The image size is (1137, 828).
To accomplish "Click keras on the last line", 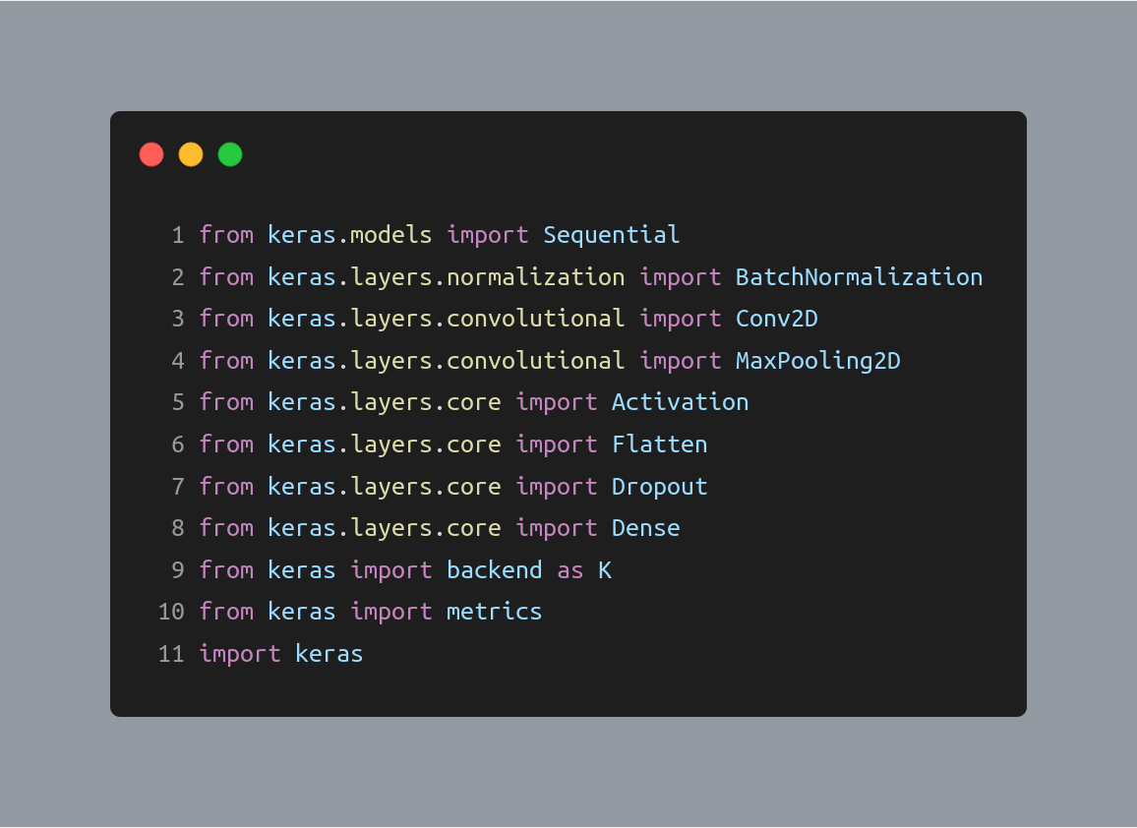I will (x=329, y=654).
